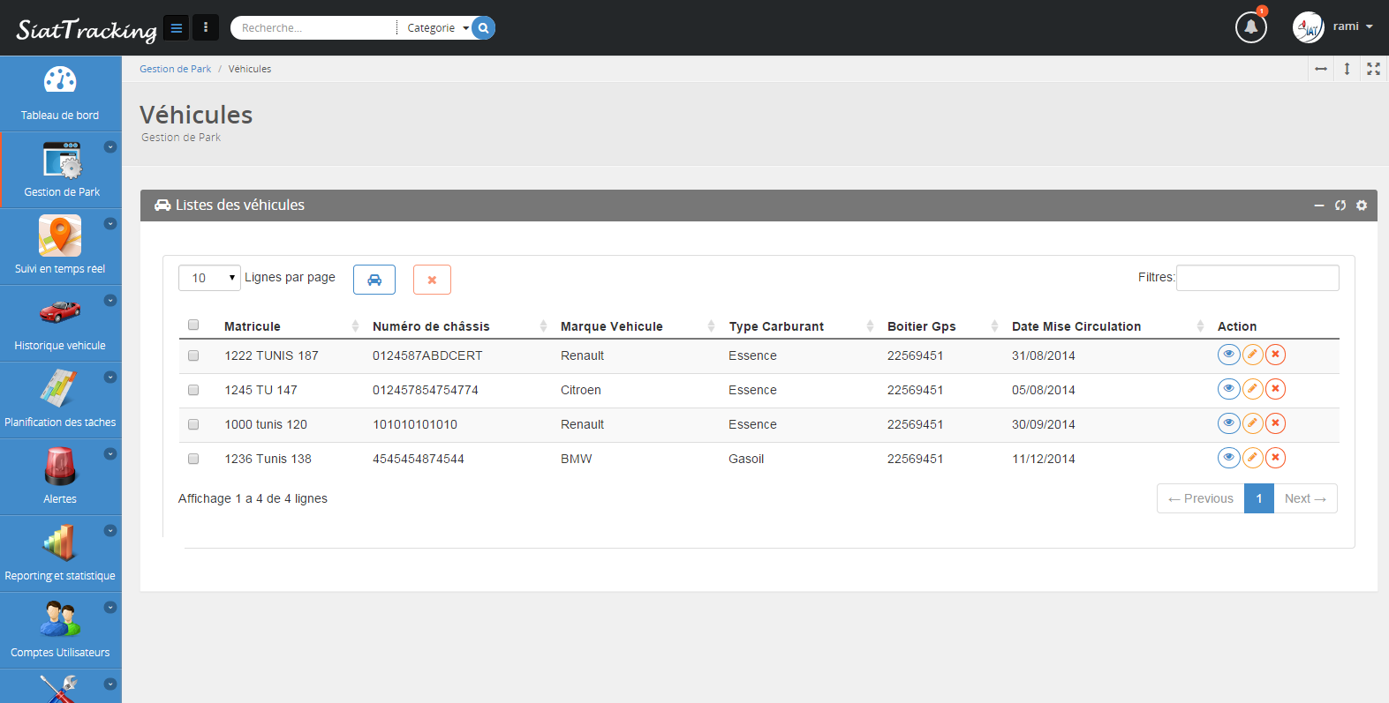Image resolution: width=1389 pixels, height=703 pixels.
Task: Click the SiatTracking logo
Action: [x=86, y=30]
